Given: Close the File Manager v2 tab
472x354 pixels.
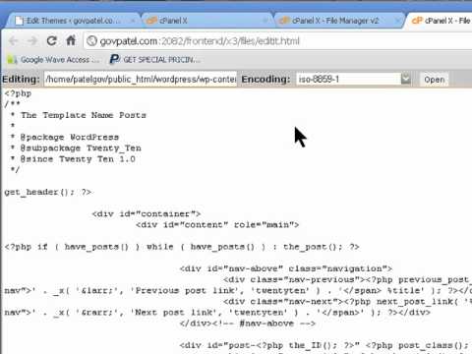Looking at the screenshot, I should [x=397, y=21].
